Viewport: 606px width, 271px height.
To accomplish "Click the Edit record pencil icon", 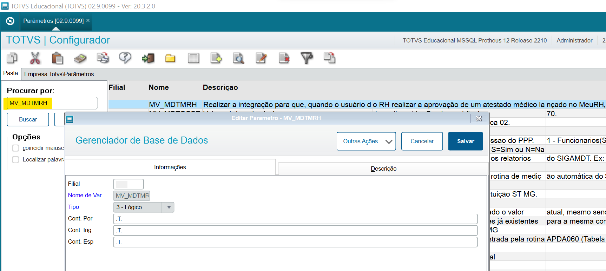I will (261, 58).
